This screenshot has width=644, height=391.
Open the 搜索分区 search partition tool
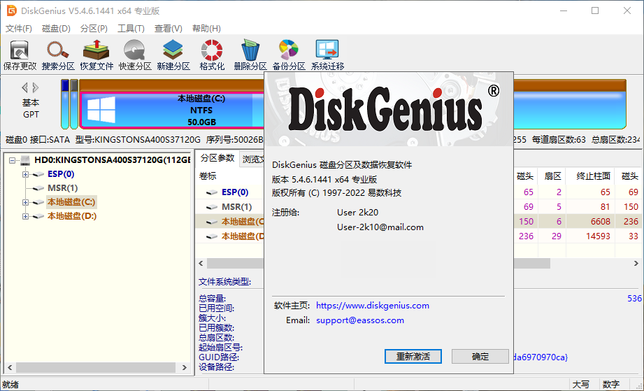tap(58, 55)
